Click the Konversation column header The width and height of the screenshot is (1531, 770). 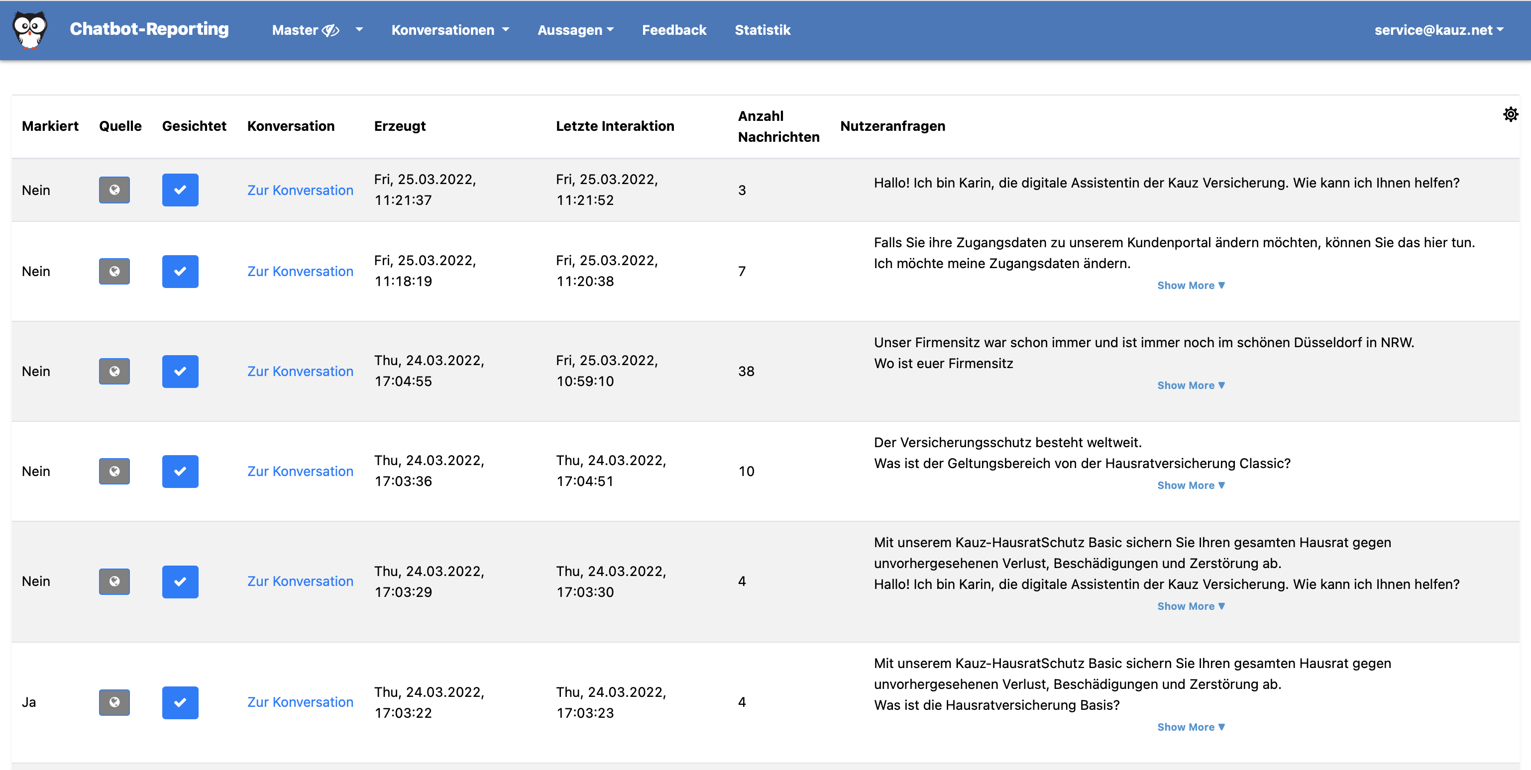291,126
